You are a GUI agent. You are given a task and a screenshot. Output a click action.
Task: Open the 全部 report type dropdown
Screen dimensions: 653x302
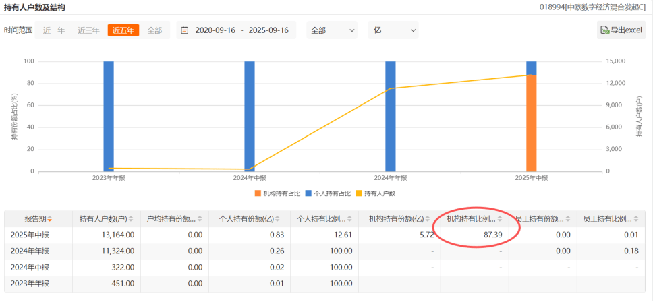point(332,30)
